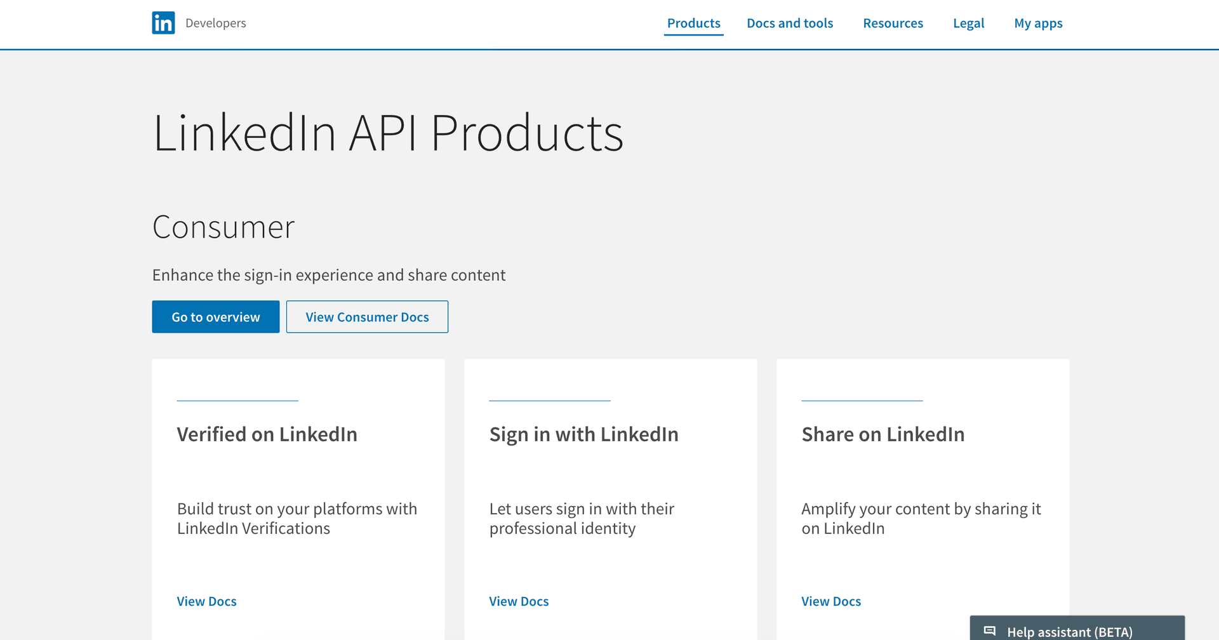Select the Verified on LinkedIn card title

pos(267,434)
